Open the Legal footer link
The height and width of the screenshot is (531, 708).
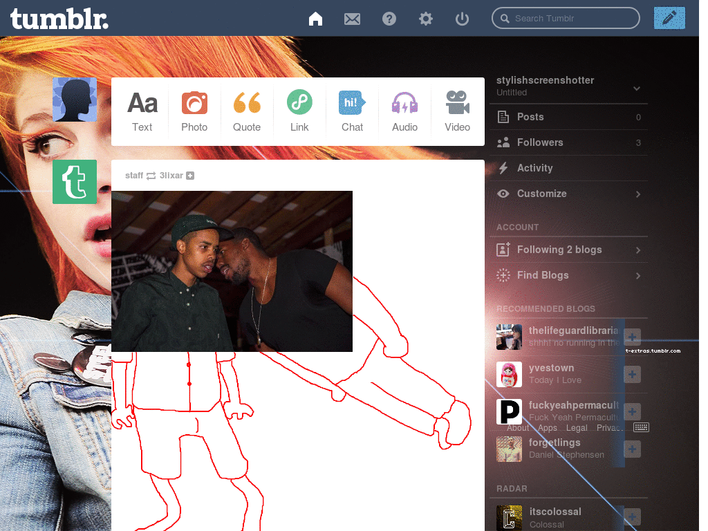tap(577, 428)
